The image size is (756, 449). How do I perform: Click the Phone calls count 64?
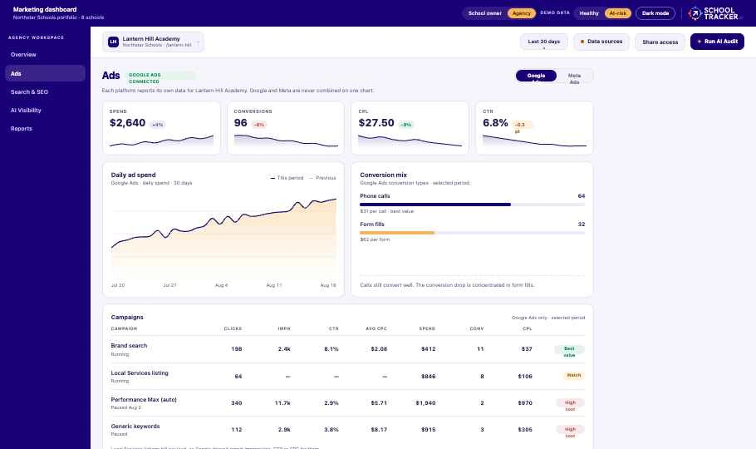581,196
